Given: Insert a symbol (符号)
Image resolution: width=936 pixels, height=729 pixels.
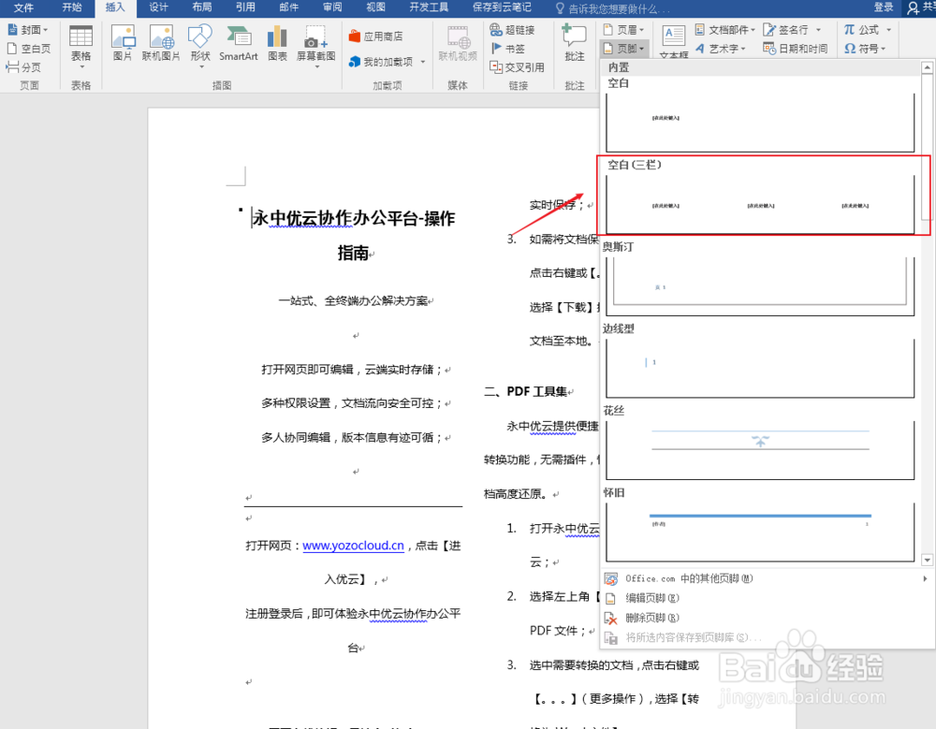Looking at the screenshot, I should click(x=865, y=49).
